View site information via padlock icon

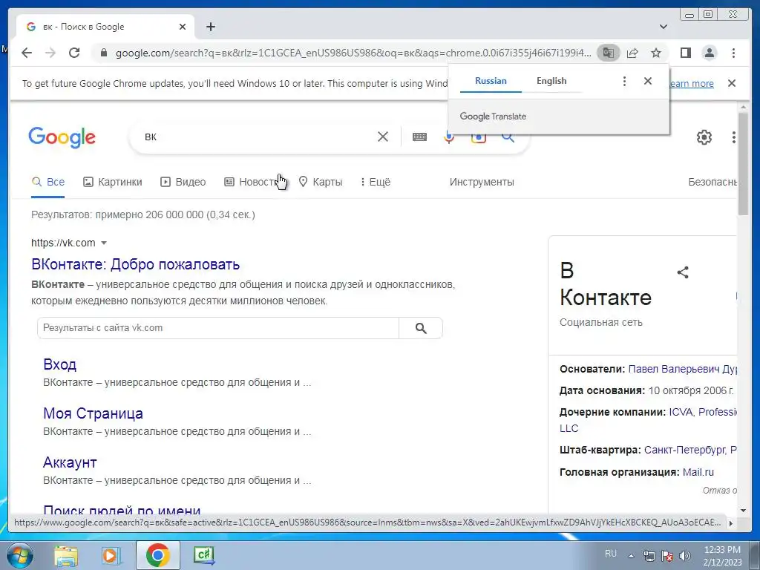click(103, 53)
